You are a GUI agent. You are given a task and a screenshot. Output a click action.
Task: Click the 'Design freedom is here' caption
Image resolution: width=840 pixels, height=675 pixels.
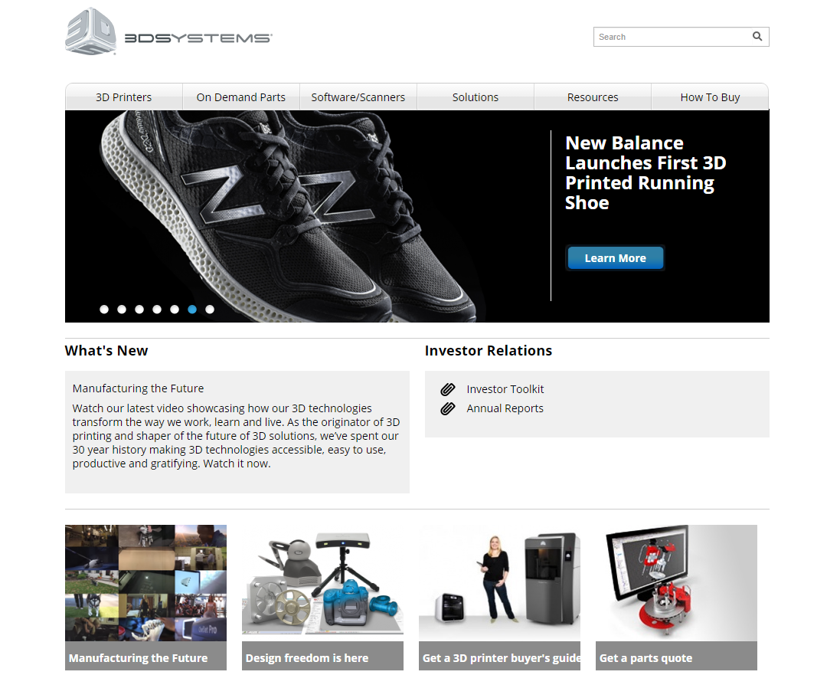322,657
